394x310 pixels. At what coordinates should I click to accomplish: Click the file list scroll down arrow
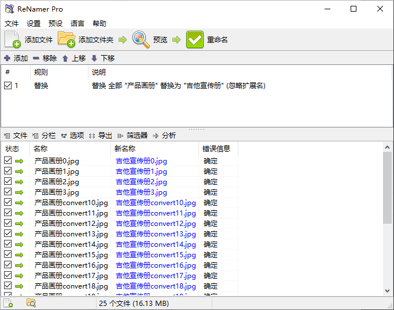387,291
